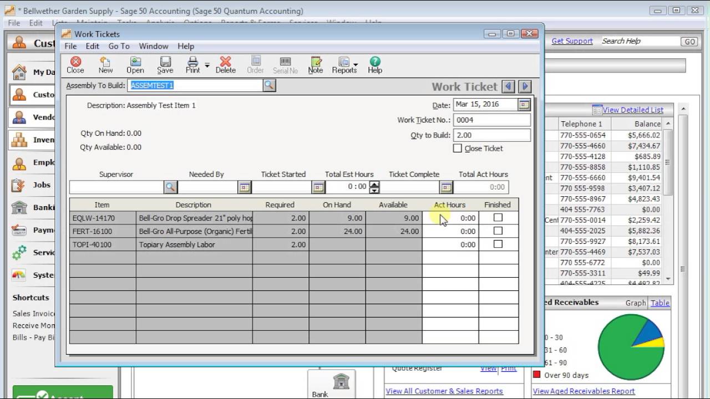Viewport: 710px width, 399px height.
Task: Click the Note toolbar icon
Action: [316, 65]
